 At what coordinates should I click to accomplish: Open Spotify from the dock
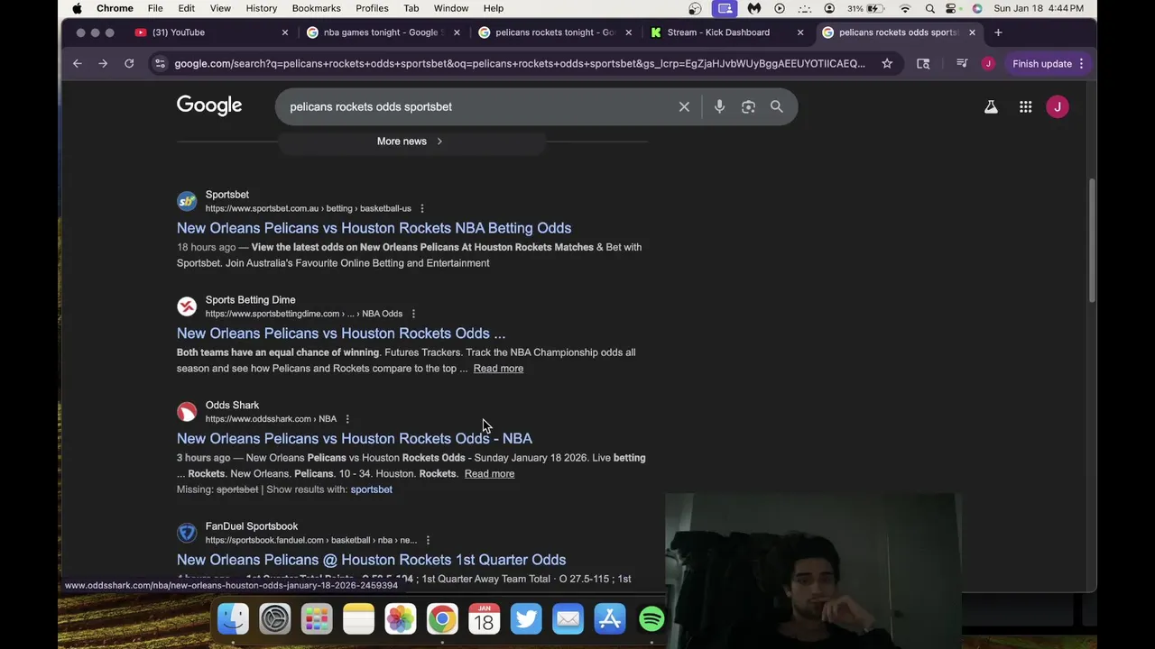point(651,619)
